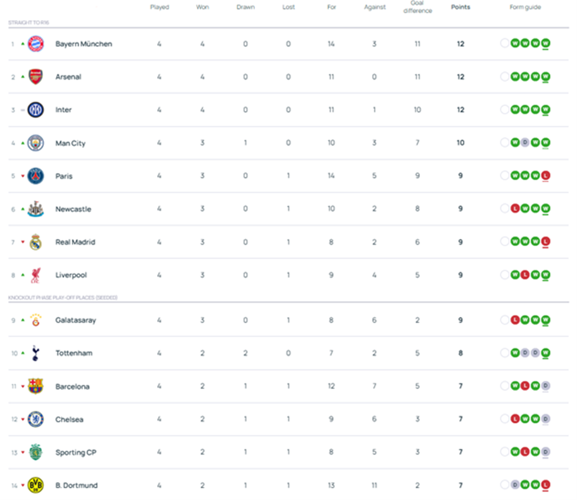Open the Chelsea team link
The image size is (578, 501).
pyautogui.click(x=69, y=420)
